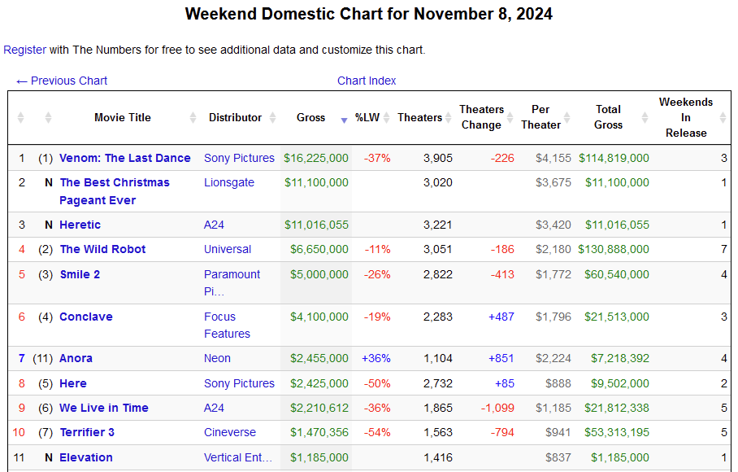Viewport: 738px width, 472px height.
Task: Sort table by Movie Title arrow icon
Action: point(193,118)
